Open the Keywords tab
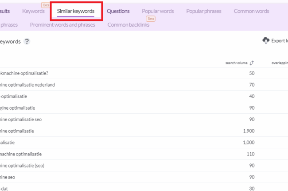The height and width of the screenshot is (191, 288). click(x=33, y=11)
